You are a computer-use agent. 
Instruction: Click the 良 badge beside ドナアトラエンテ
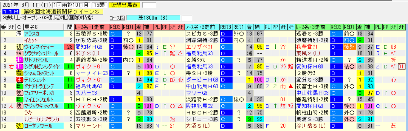[19, 86]
